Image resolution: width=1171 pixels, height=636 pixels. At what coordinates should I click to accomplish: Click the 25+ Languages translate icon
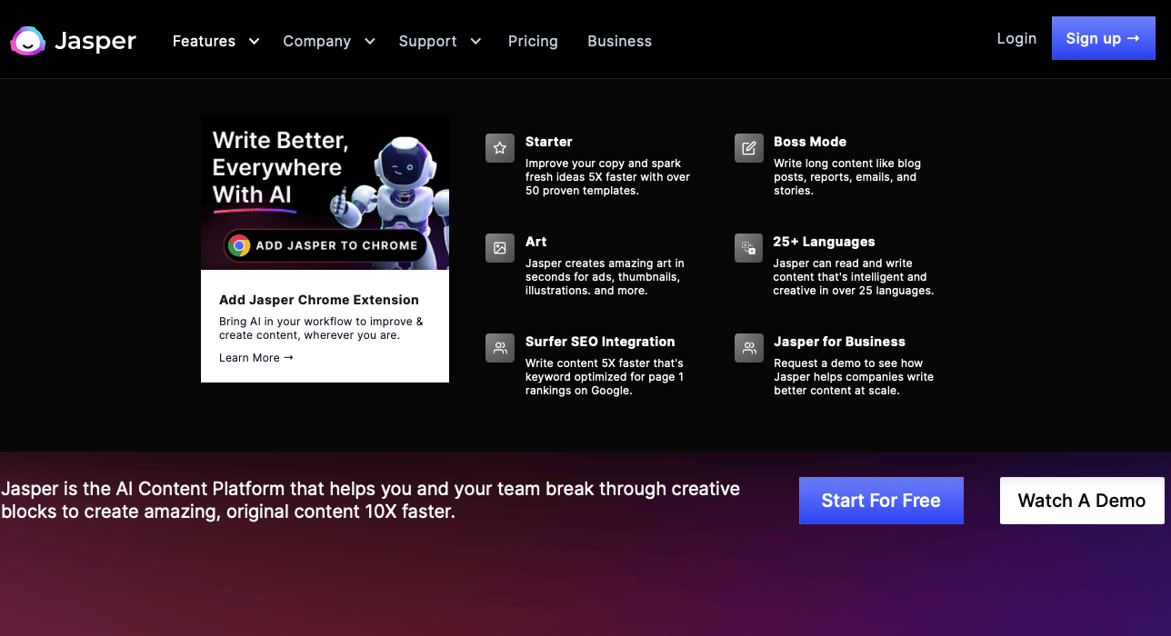[x=749, y=248]
